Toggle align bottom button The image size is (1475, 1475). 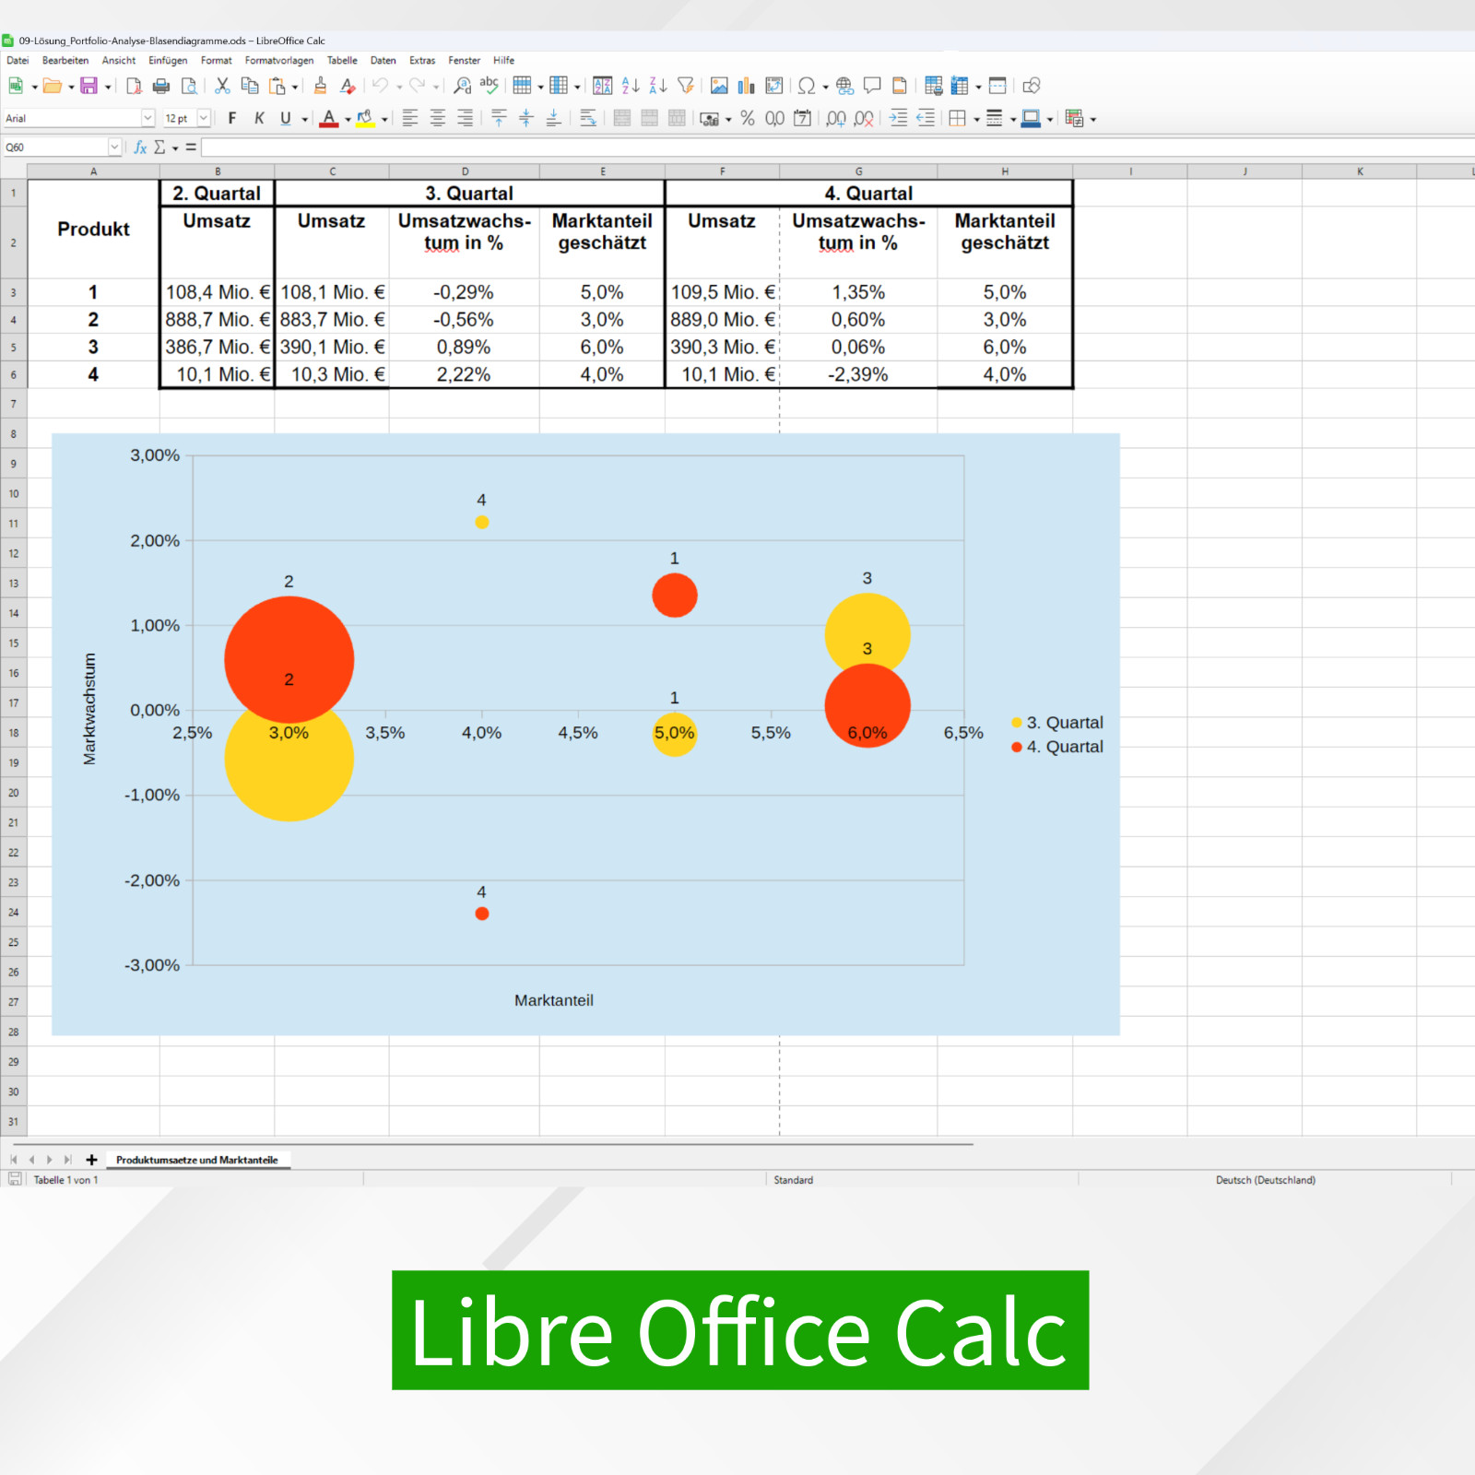click(x=553, y=118)
